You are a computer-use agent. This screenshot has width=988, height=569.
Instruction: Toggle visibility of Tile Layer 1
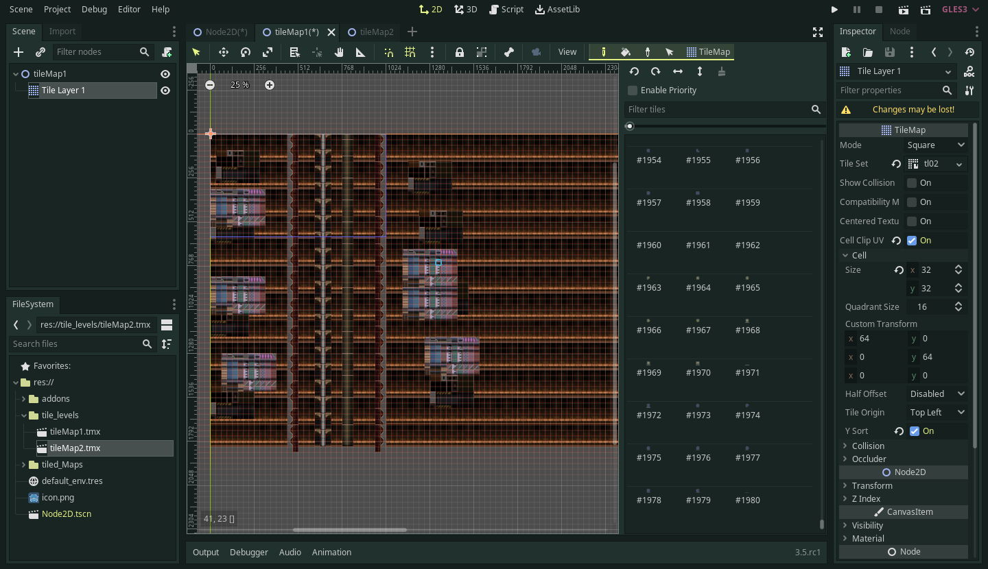coord(165,90)
